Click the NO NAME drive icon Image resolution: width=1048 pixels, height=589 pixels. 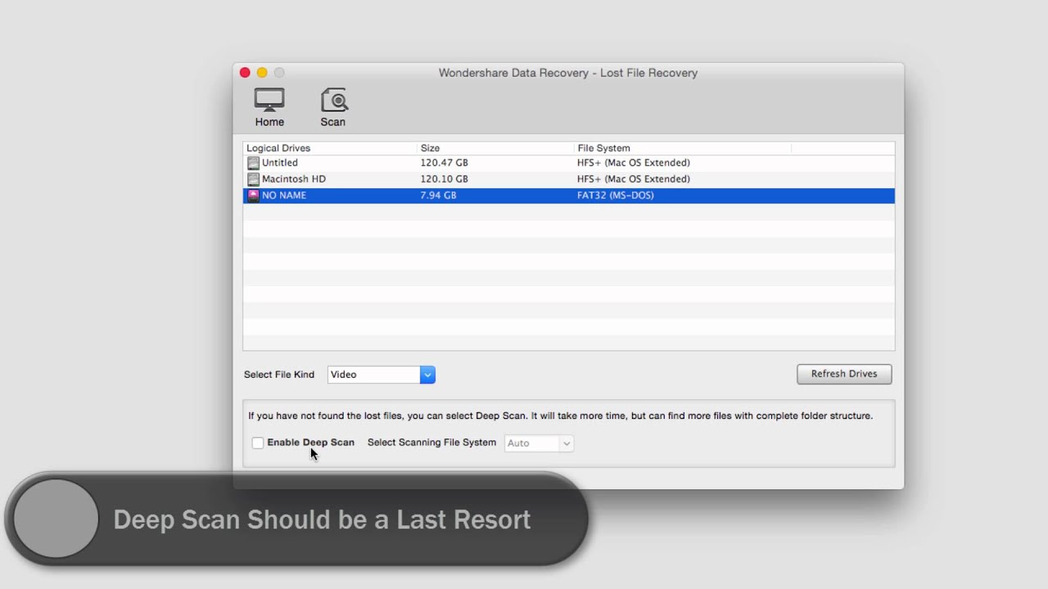point(253,196)
